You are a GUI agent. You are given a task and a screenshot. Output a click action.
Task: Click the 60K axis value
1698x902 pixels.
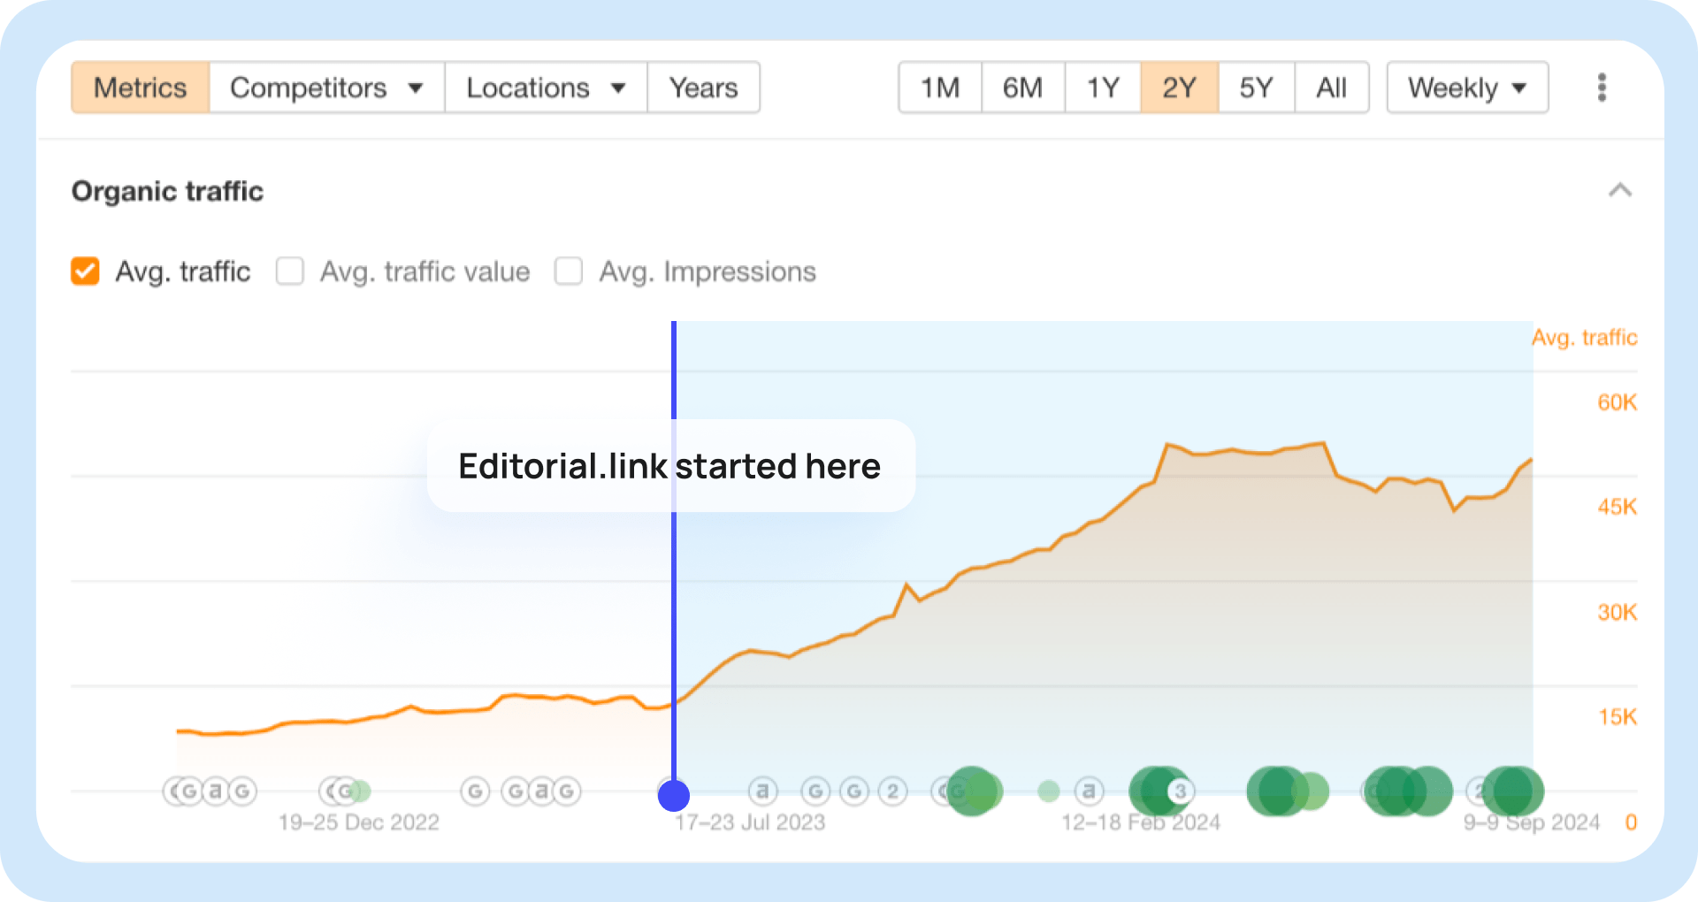tap(1618, 402)
